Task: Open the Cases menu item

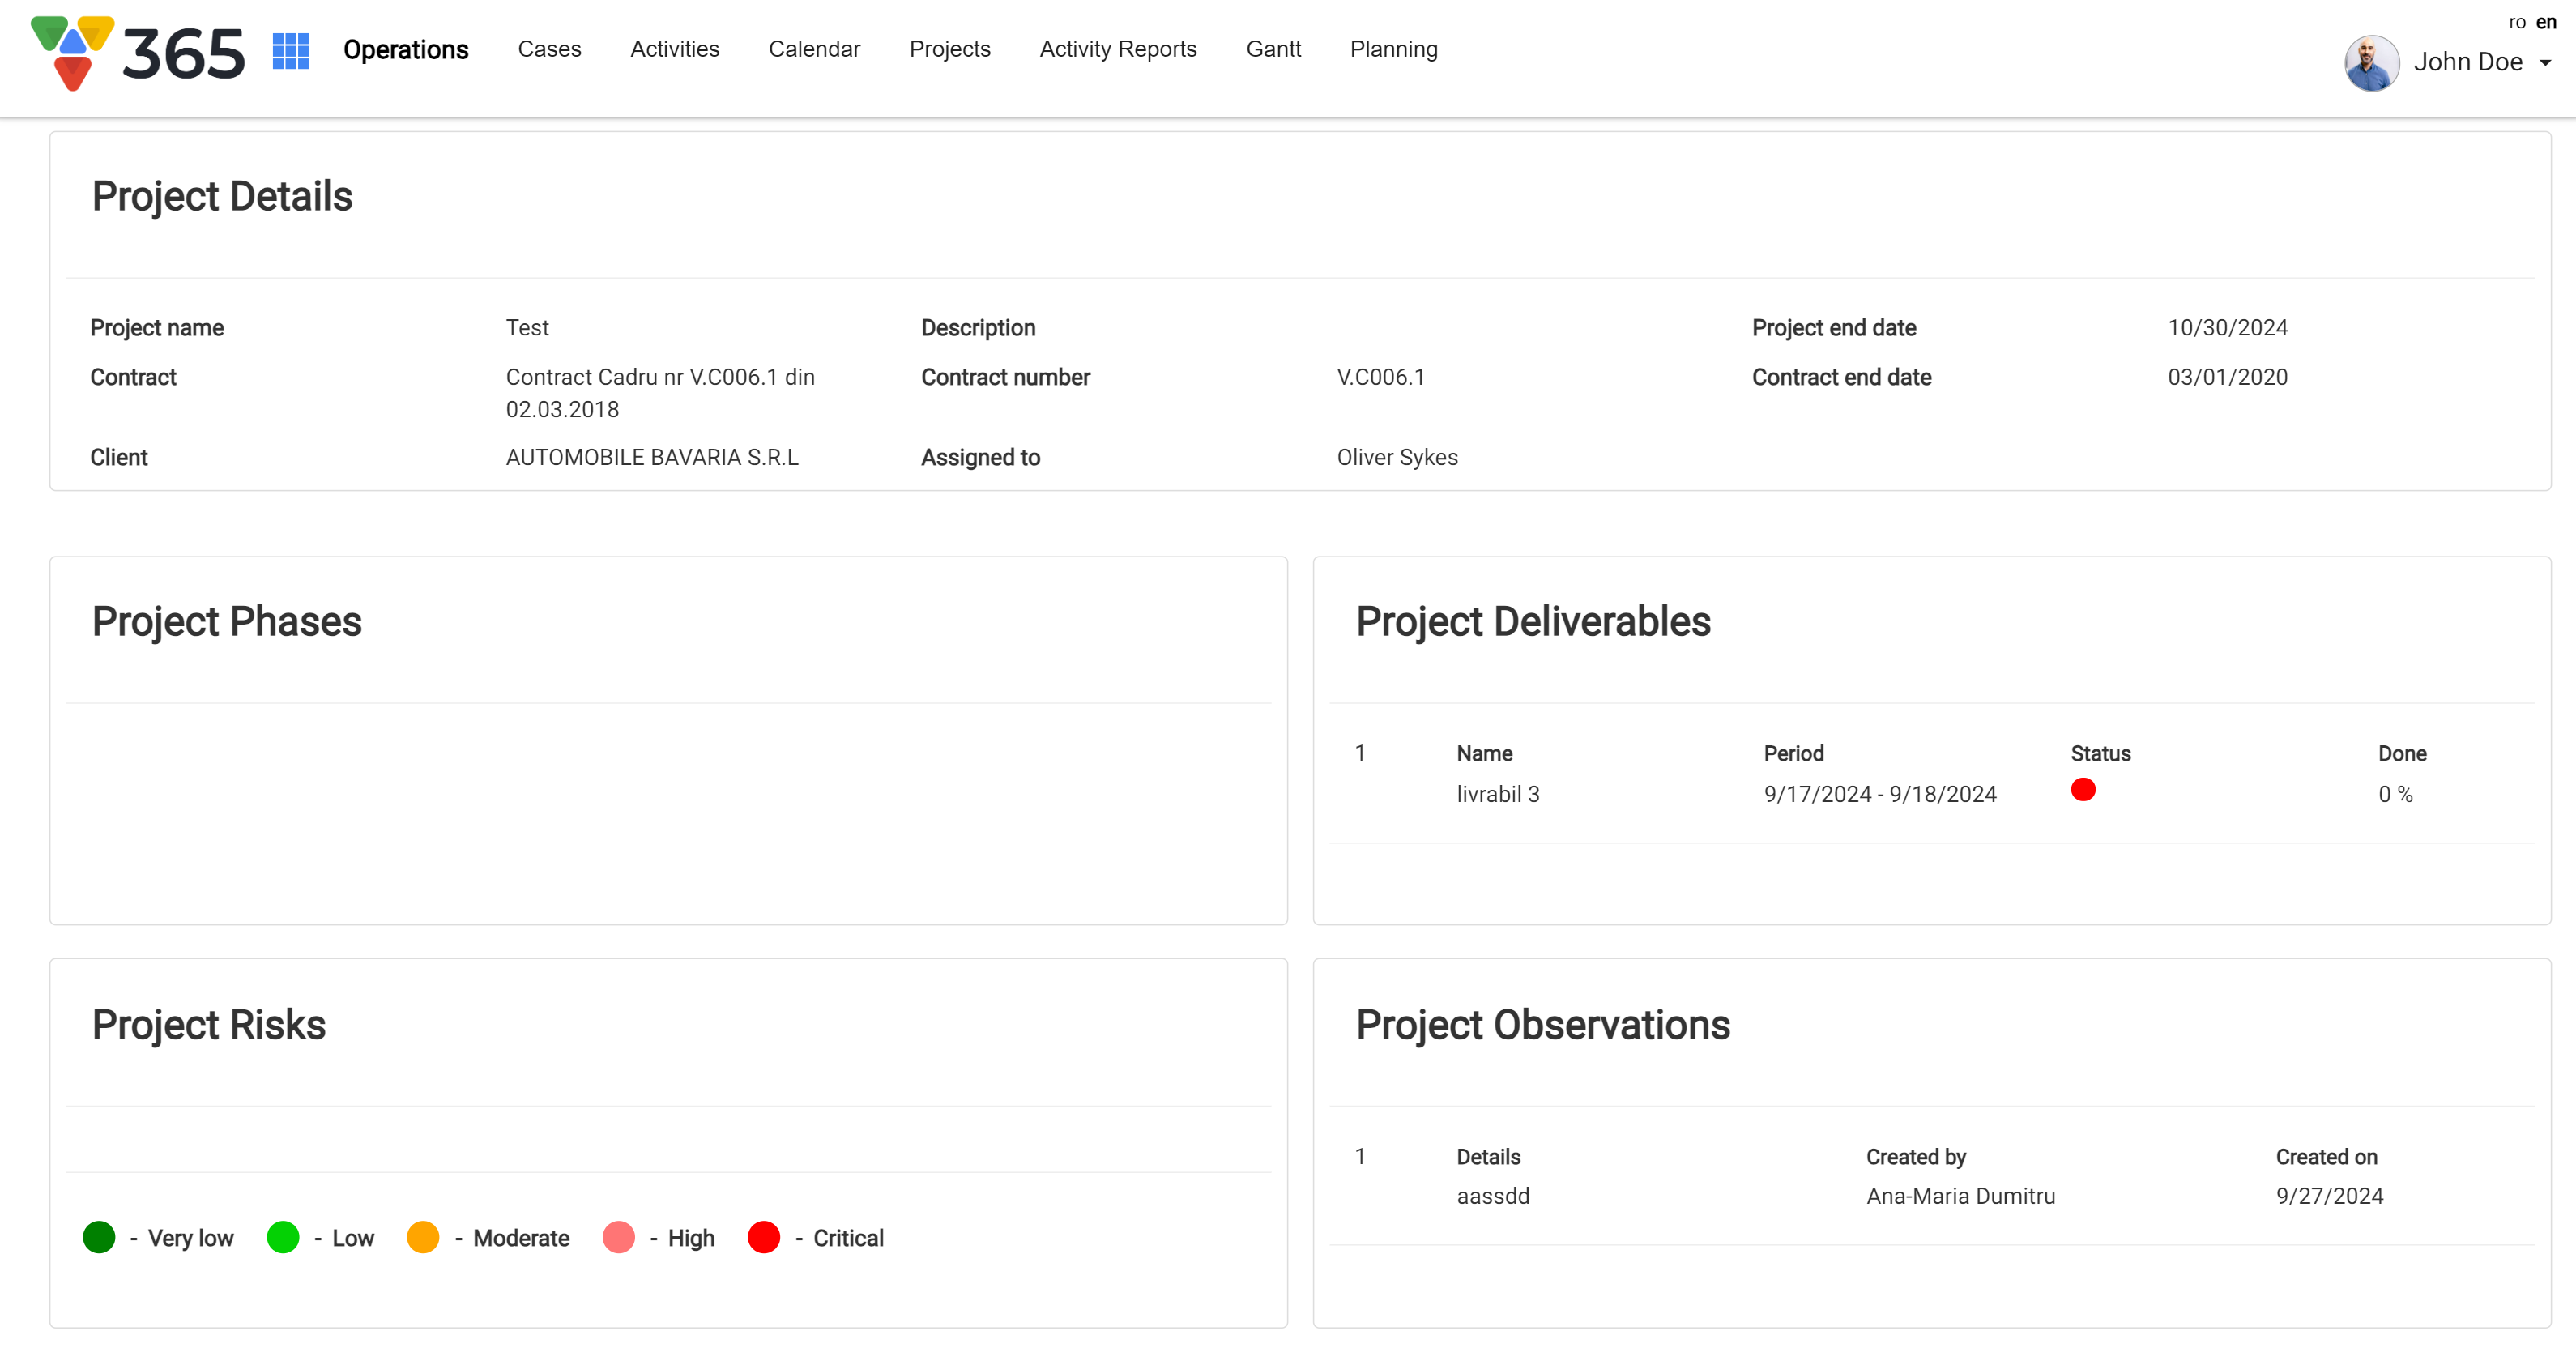Action: pyautogui.click(x=549, y=49)
